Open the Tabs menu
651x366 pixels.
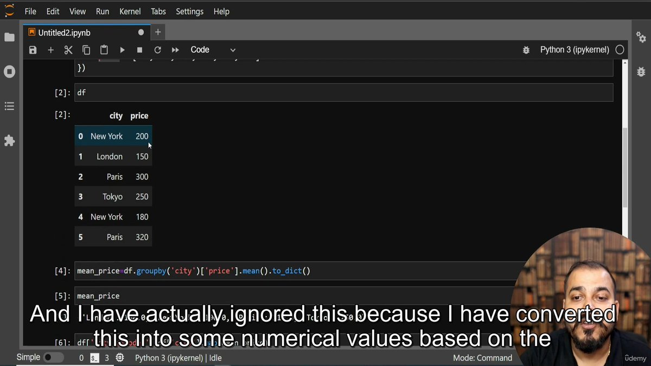tap(158, 11)
